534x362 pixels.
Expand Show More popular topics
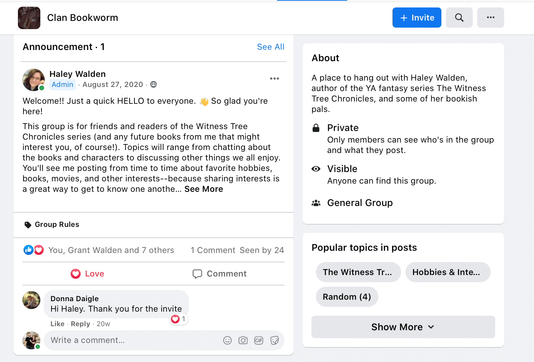coord(403,327)
